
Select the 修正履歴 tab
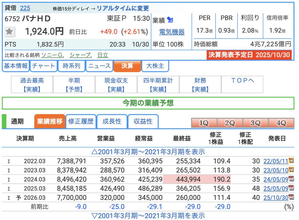[x=81, y=121]
